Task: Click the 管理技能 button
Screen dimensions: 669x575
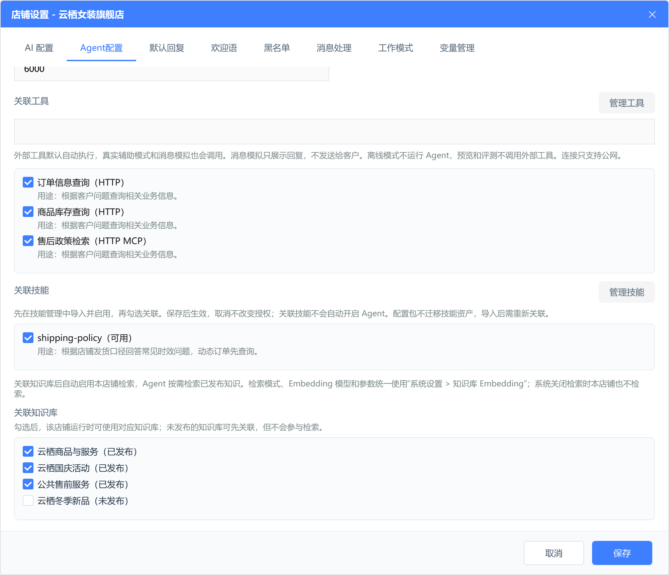Action: tap(627, 292)
